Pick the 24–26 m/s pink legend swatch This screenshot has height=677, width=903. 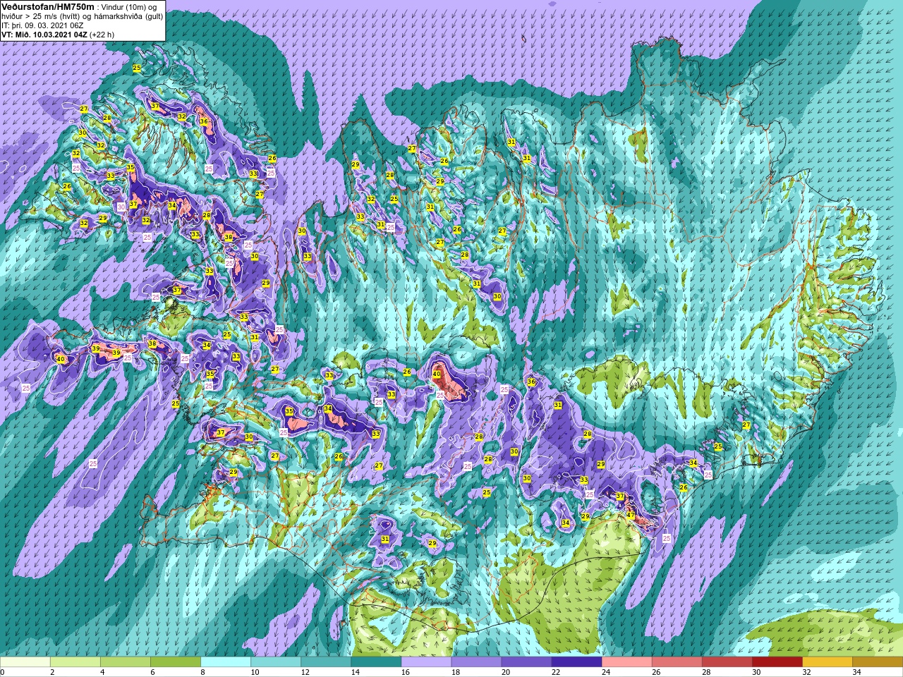tap(626, 662)
